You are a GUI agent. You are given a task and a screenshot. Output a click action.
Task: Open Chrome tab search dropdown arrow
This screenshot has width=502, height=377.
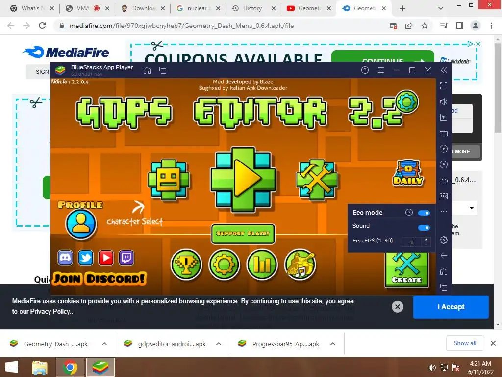point(441,8)
